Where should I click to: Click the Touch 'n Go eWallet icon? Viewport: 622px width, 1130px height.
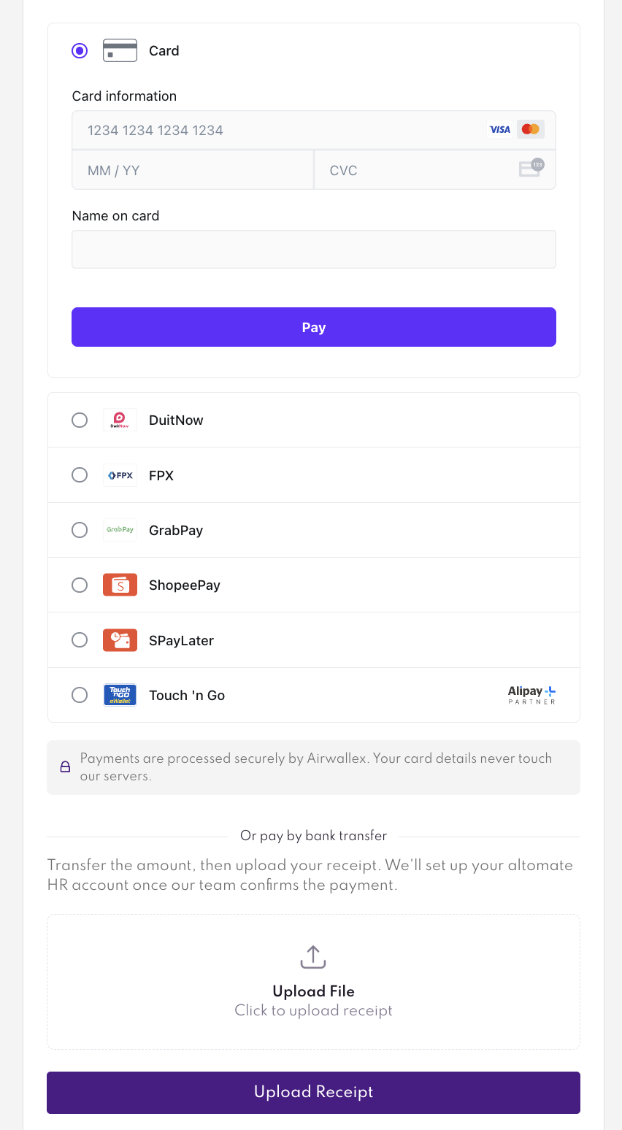120,695
